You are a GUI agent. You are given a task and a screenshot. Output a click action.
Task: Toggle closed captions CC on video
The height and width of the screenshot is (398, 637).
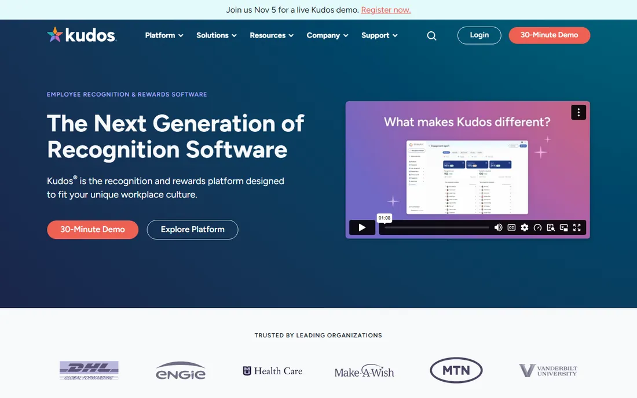pyautogui.click(x=511, y=227)
